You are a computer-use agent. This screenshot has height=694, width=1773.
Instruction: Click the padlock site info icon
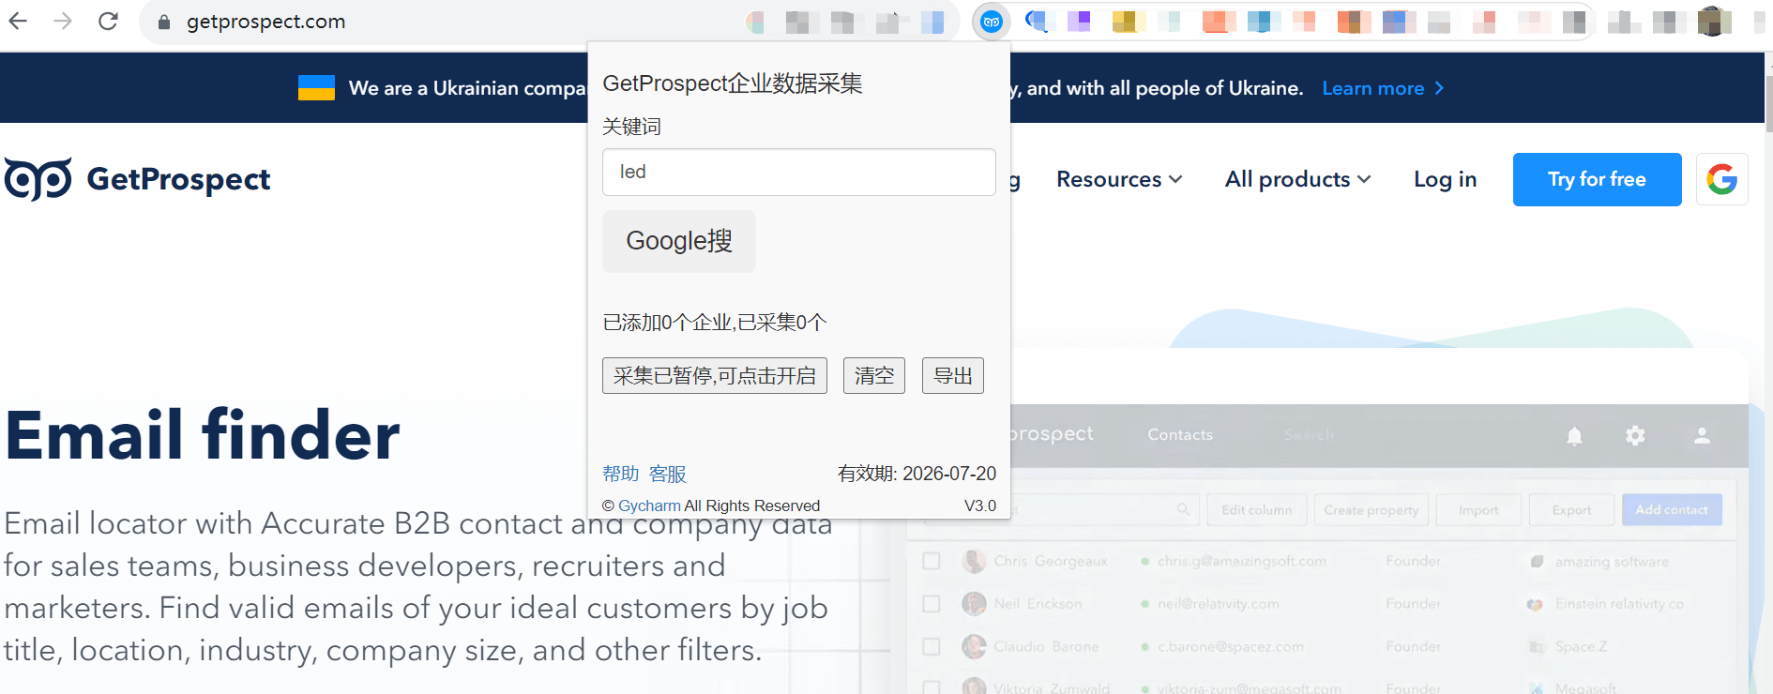tap(164, 22)
